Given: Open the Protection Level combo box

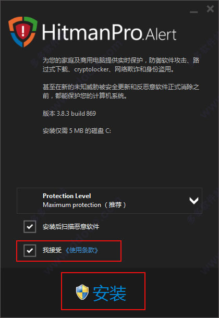Looking at the screenshot, I should click(110, 201).
